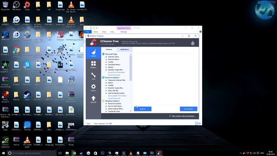
Task: Open the Registry section in CCleaner
Action: point(93,65)
